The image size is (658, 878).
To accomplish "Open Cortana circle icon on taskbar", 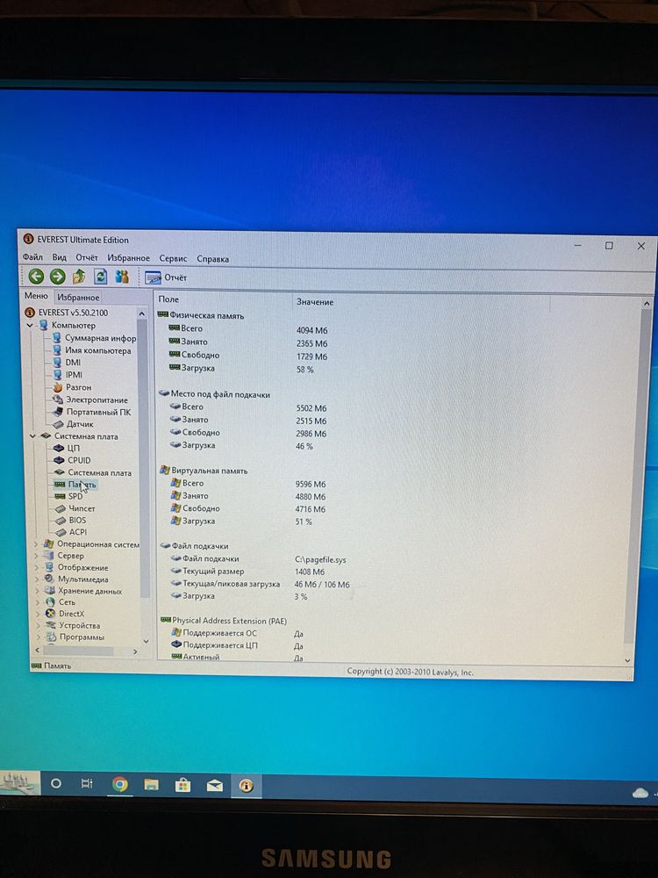I will point(55,783).
